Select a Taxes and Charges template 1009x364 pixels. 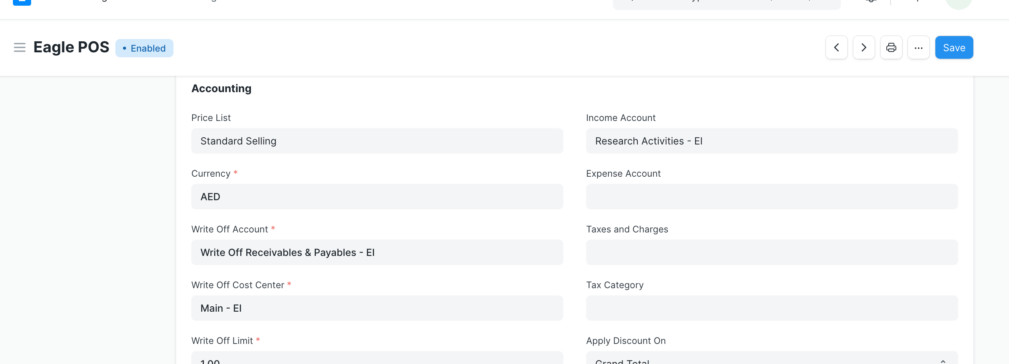tap(771, 253)
